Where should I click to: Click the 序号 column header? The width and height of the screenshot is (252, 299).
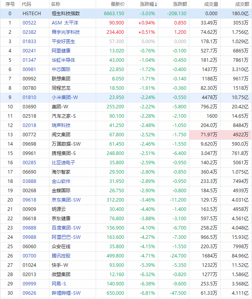pos(10,4)
